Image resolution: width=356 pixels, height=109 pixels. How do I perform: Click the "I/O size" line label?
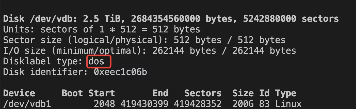(24, 51)
